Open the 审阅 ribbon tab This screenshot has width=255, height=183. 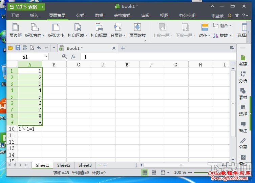click(x=145, y=16)
